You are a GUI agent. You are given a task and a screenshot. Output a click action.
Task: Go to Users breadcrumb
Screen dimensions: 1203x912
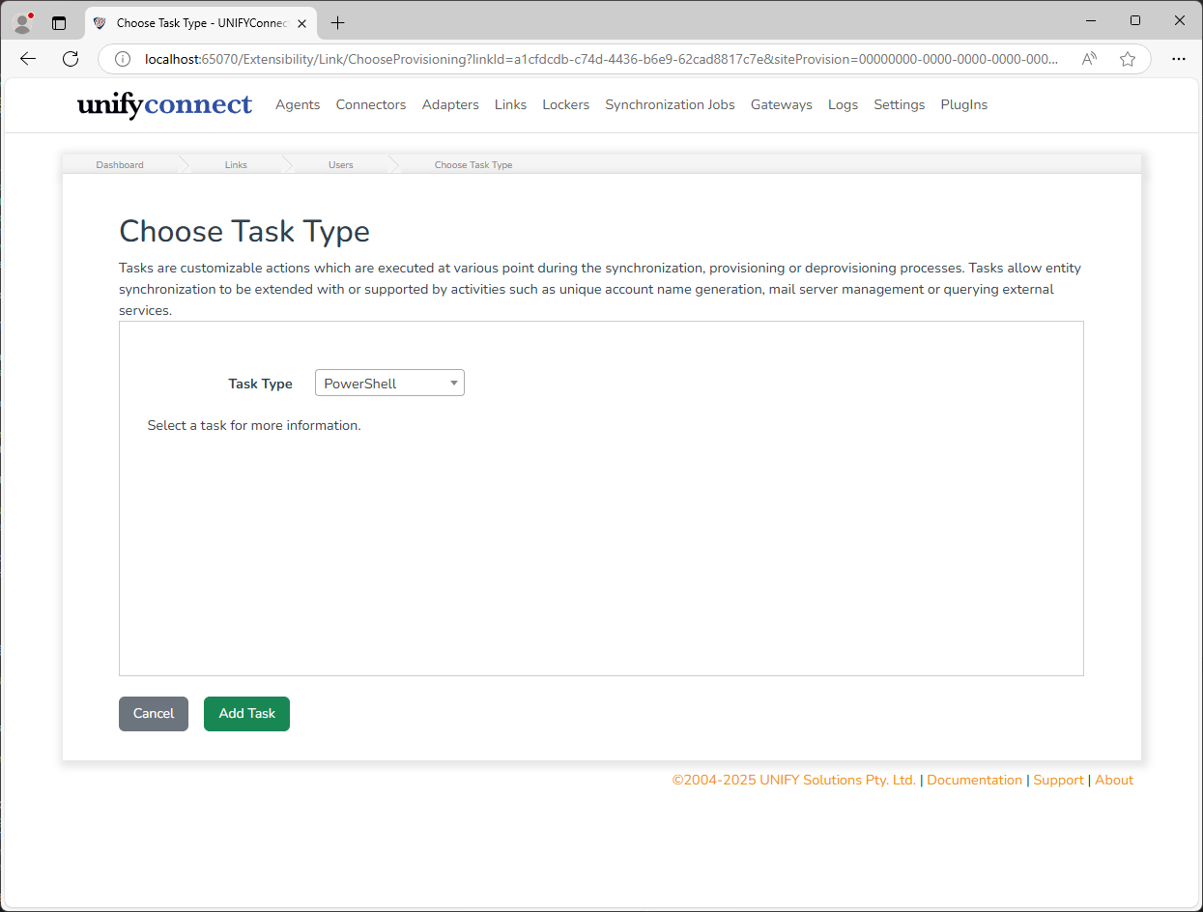click(x=341, y=165)
